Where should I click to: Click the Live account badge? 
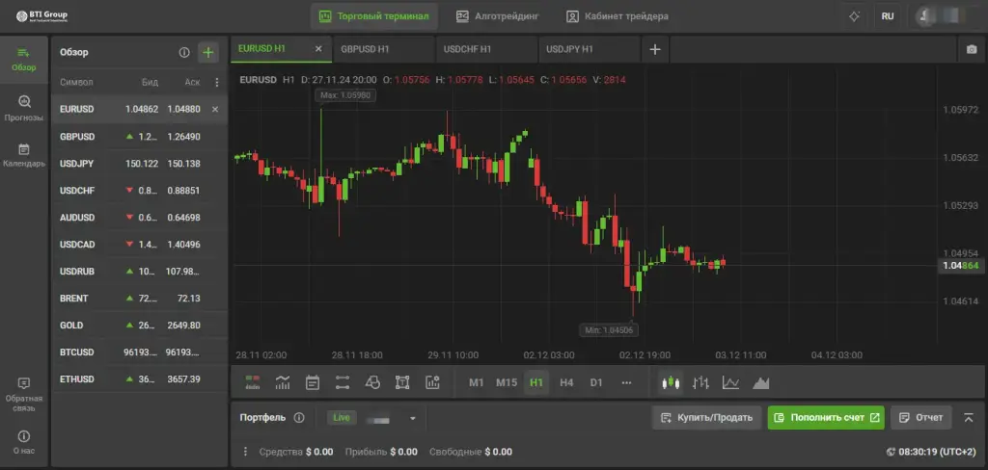pyautogui.click(x=342, y=418)
